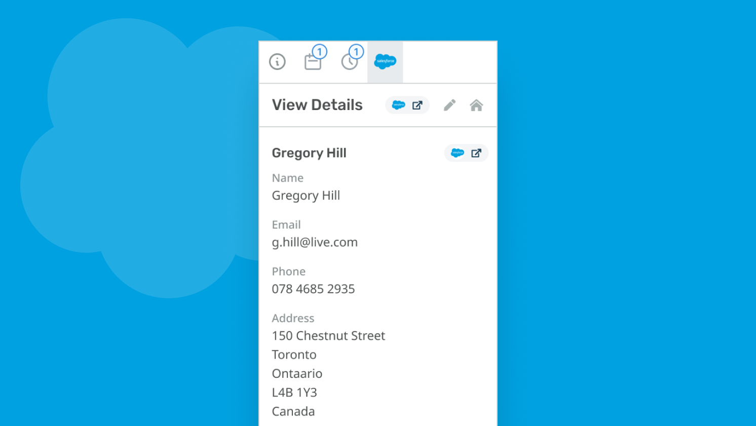Click the pencil edit icon
The height and width of the screenshot is (426, 756).
[449, 105]
